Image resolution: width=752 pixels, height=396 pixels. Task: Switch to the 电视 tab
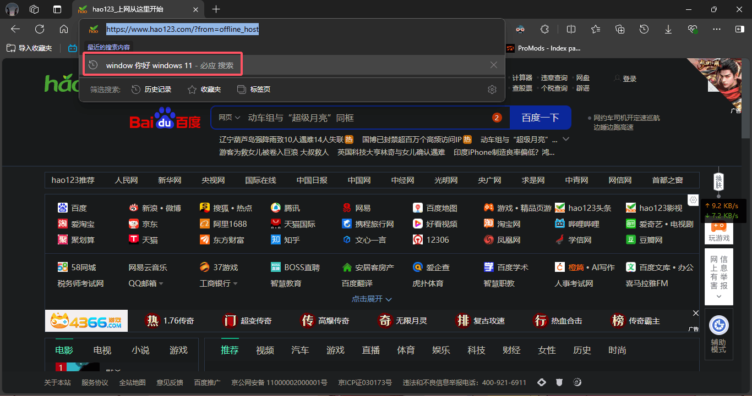tap(102, 350)
